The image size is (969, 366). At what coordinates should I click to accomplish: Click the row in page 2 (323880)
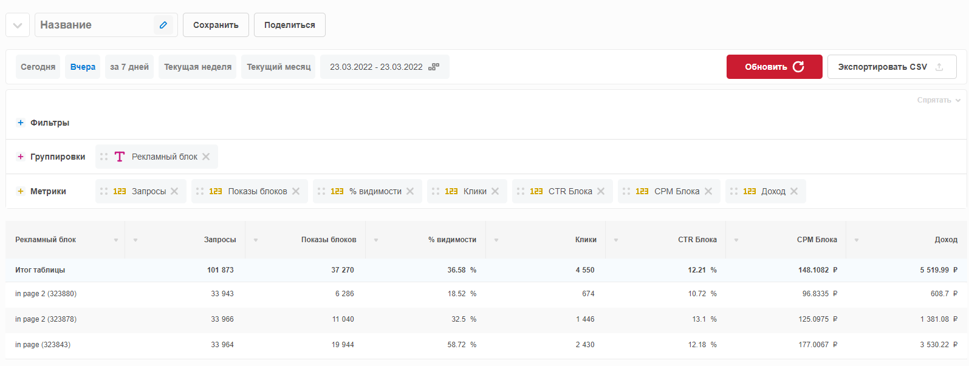coord(486,294)
